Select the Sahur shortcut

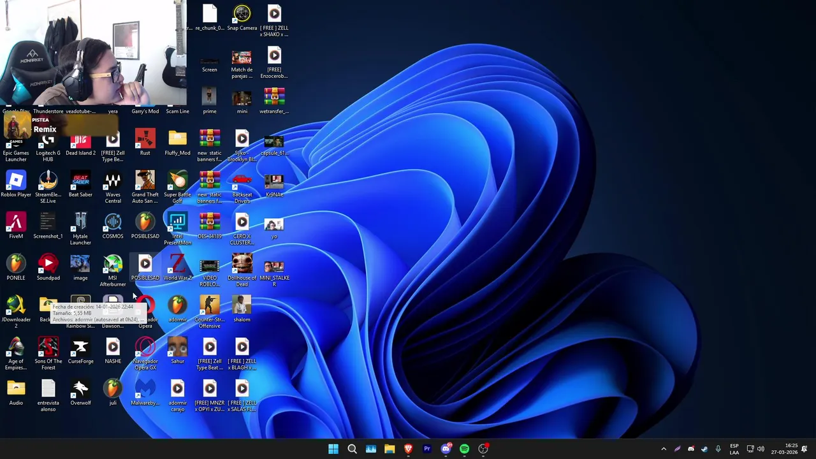(177, 351)
